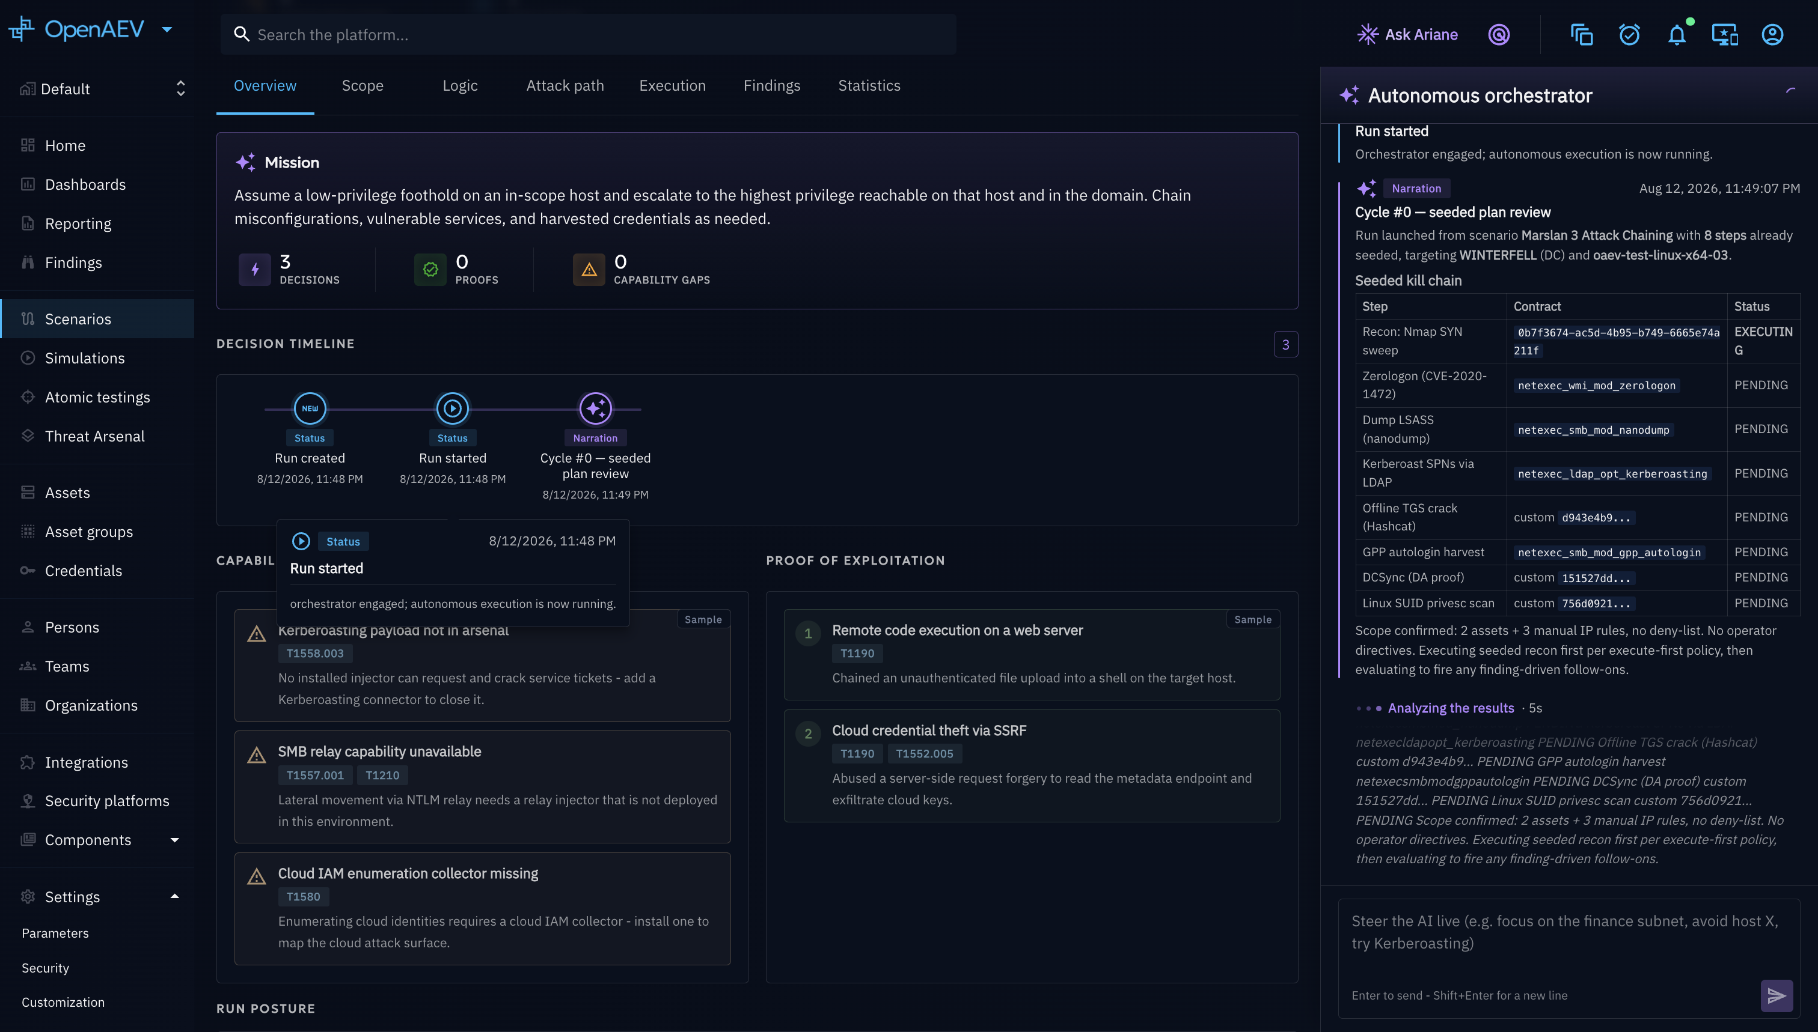Open Credentials from sidebar
Viewport: 1818px width, 1032px height.
pos(97,571)
